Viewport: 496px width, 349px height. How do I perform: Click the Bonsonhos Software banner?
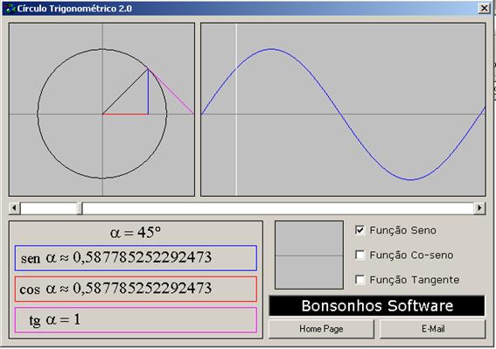[377, 306]
